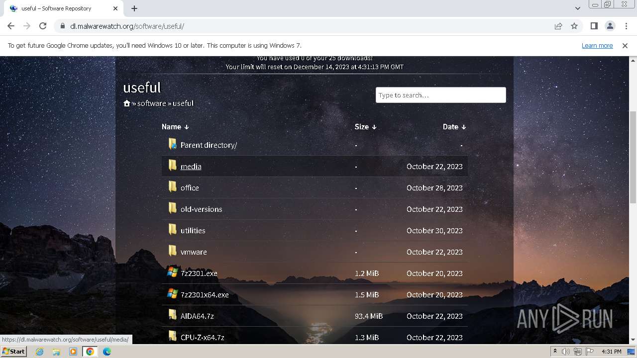Viewport: 637px width, 358px height.
Task: Click the AIDA64.7z archive icon
Action: click(x=172, y=315)
